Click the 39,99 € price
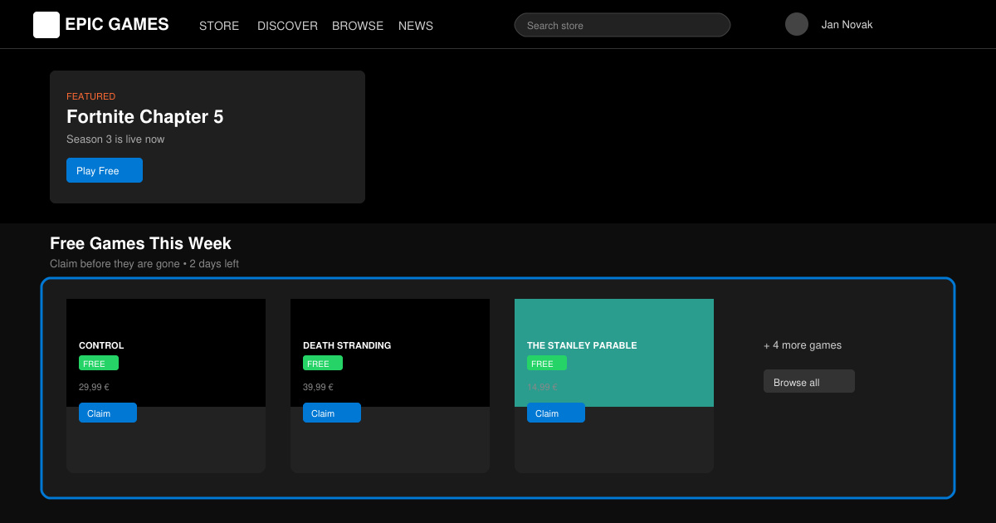 [x=318, y=387]
